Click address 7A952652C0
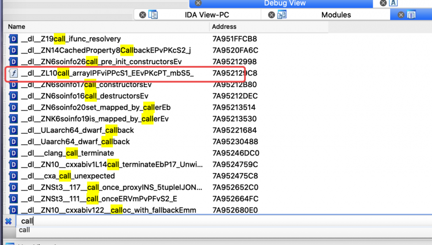 tap(235, 187)
